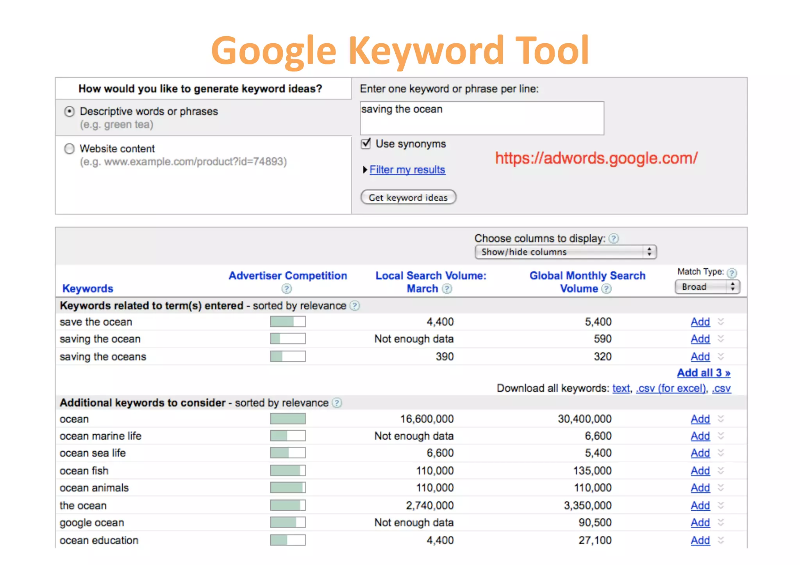Open chevron menu for save the ocean row
The height and width of the screenshot is (565, 800).
721,321
